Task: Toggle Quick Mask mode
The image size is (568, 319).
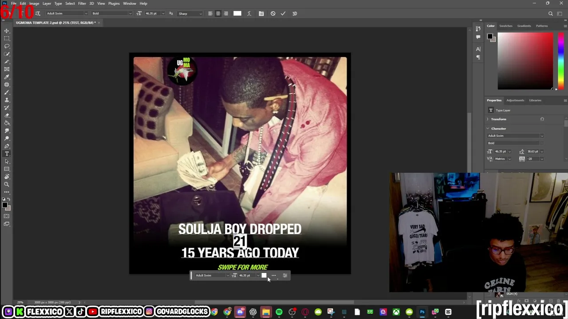Action: pyautogui.click(x=7, y=216)
